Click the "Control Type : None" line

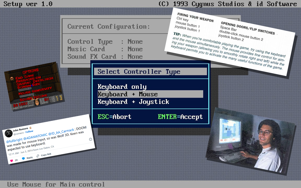[105, 42]
